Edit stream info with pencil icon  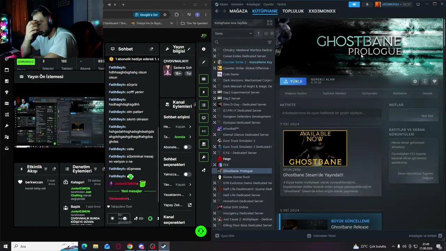pyautogui.click(x=189, y=49)
